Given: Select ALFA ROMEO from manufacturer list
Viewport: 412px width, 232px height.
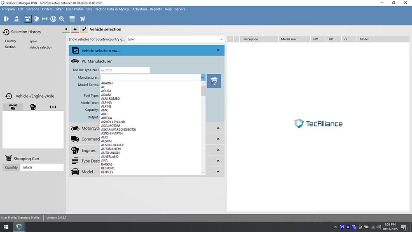Looking at the screenshot, I should click(110, 98).
